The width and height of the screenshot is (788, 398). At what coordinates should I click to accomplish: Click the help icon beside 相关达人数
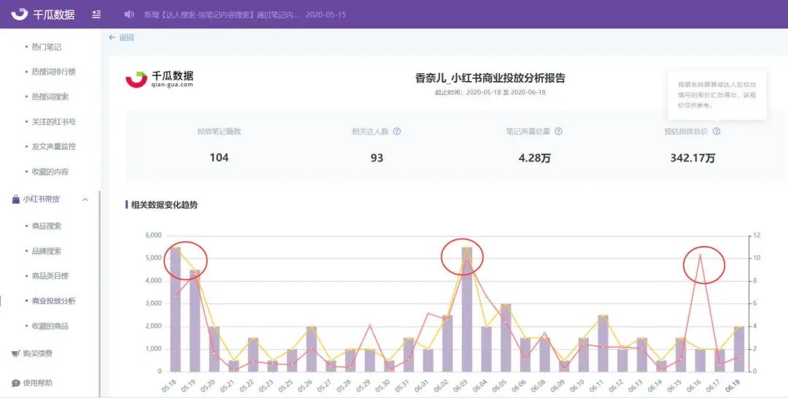[397, 131]
